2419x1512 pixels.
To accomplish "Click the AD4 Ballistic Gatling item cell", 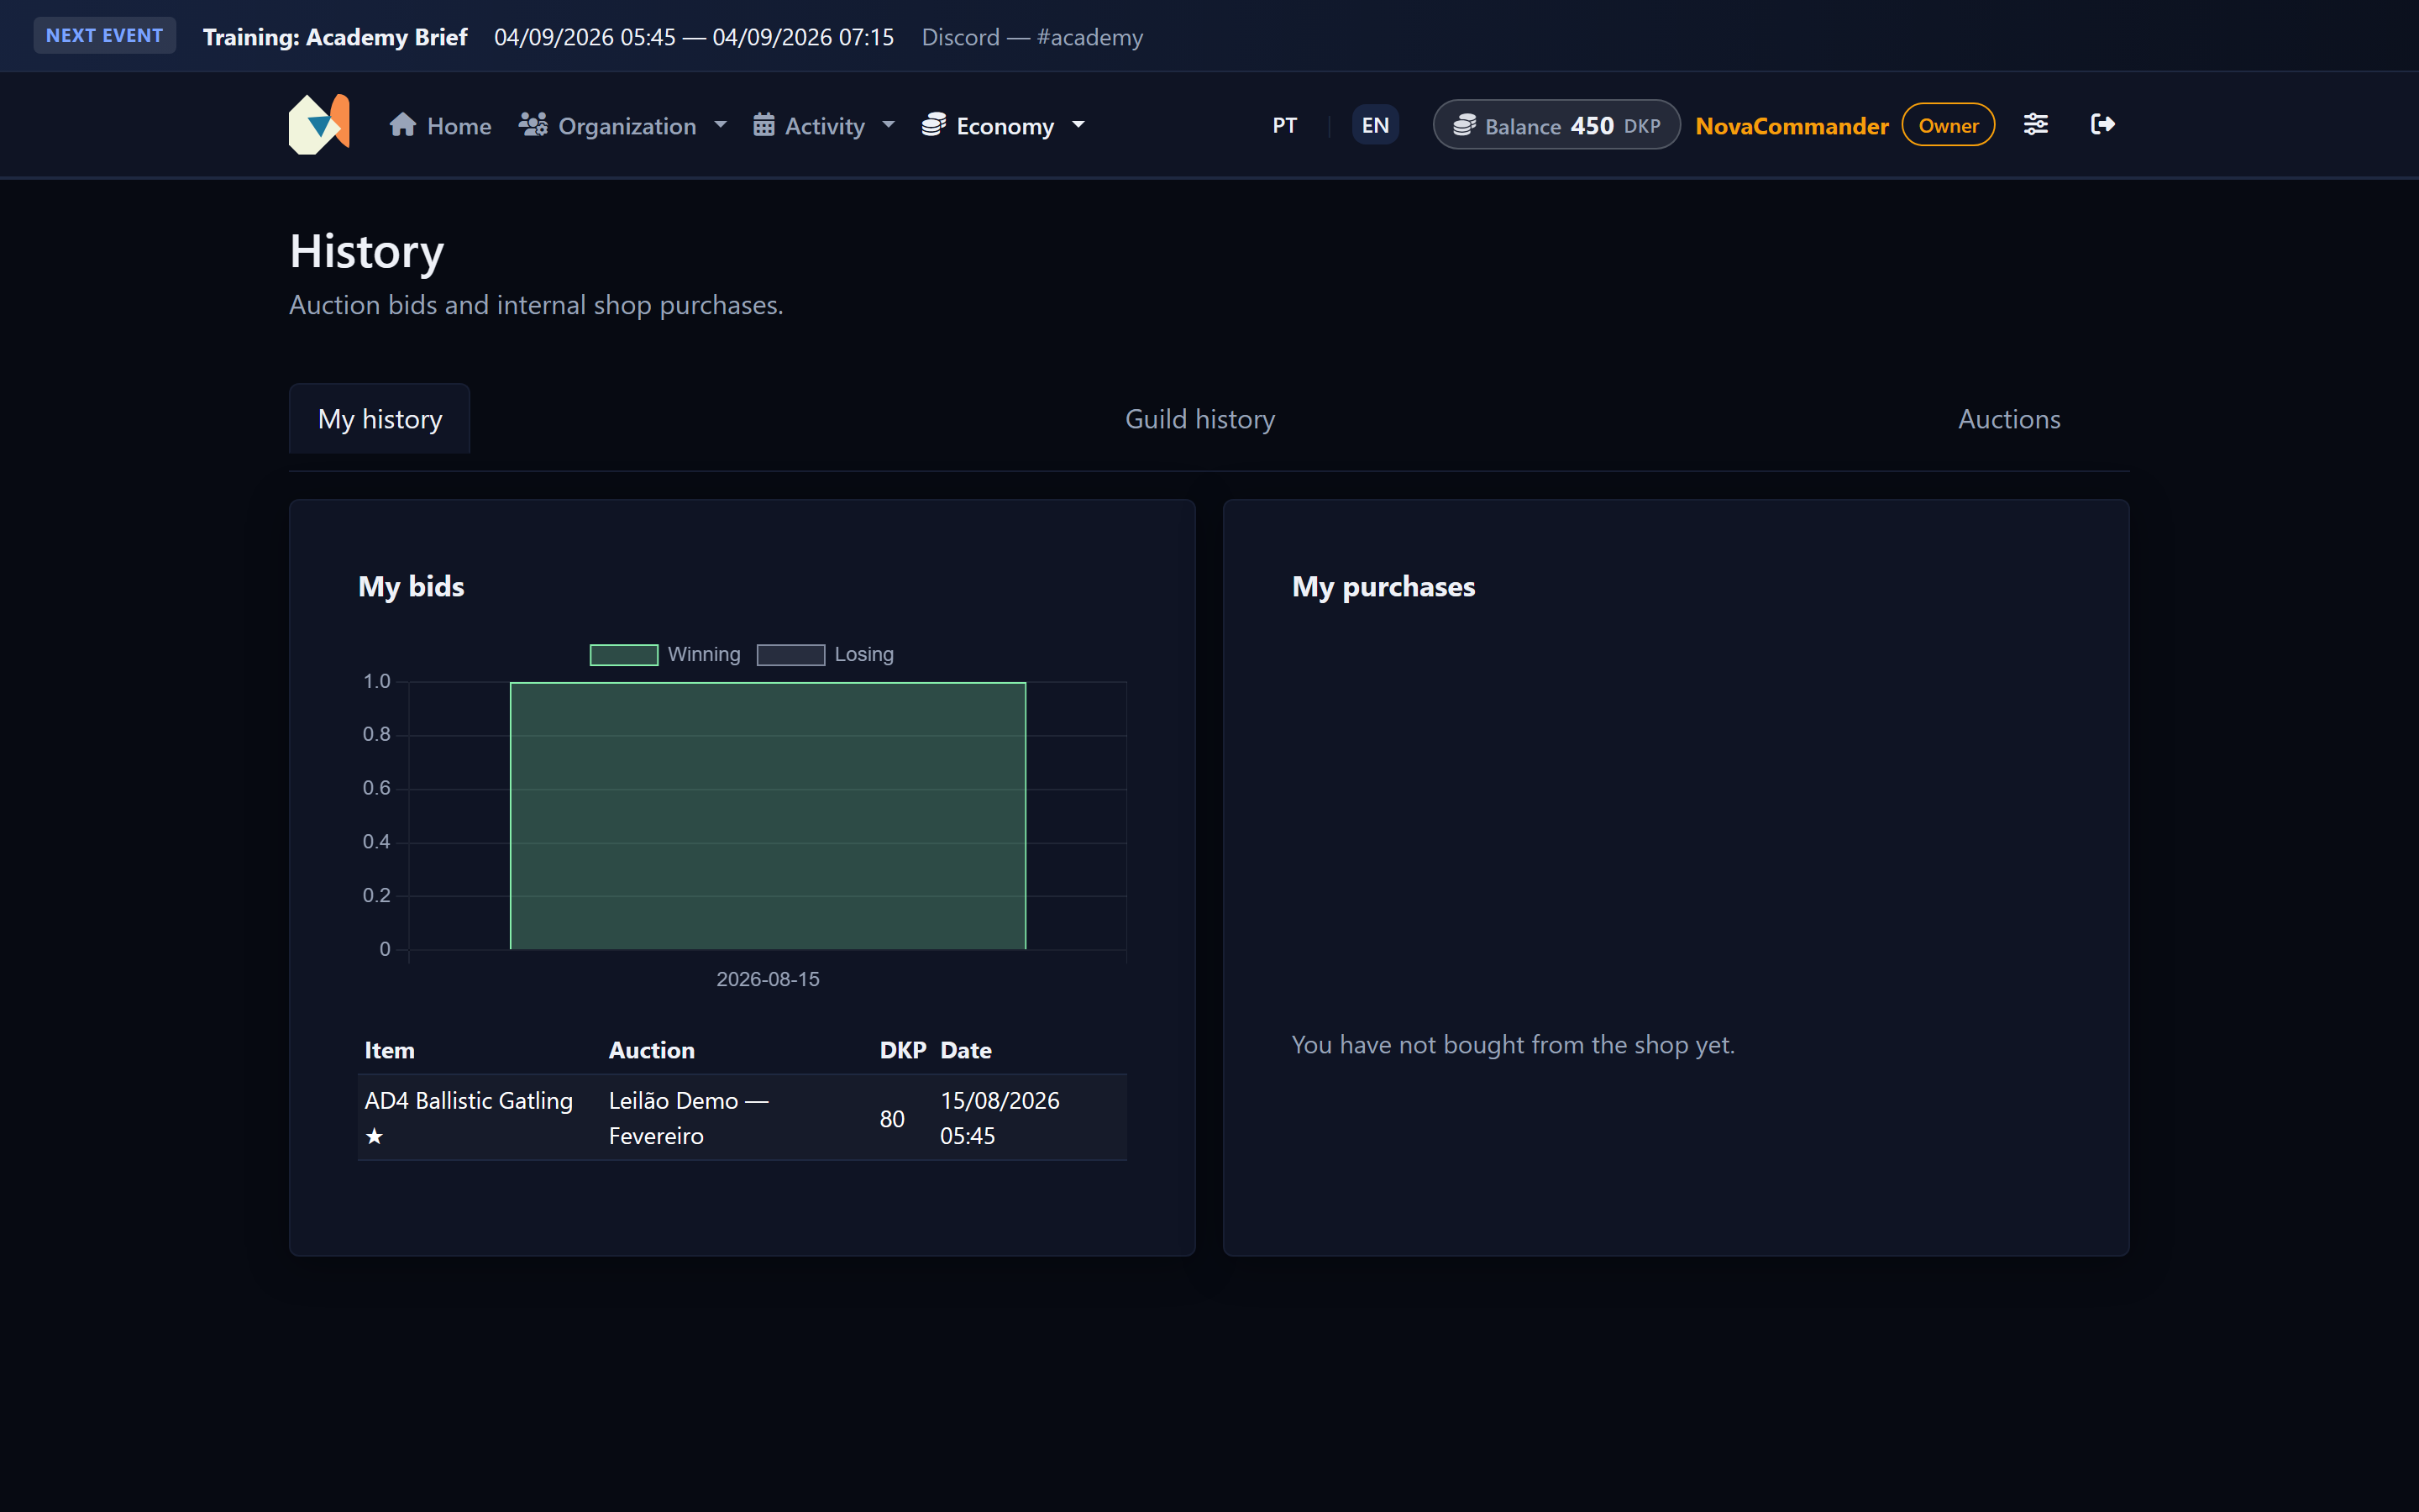I will [480, 1118].
